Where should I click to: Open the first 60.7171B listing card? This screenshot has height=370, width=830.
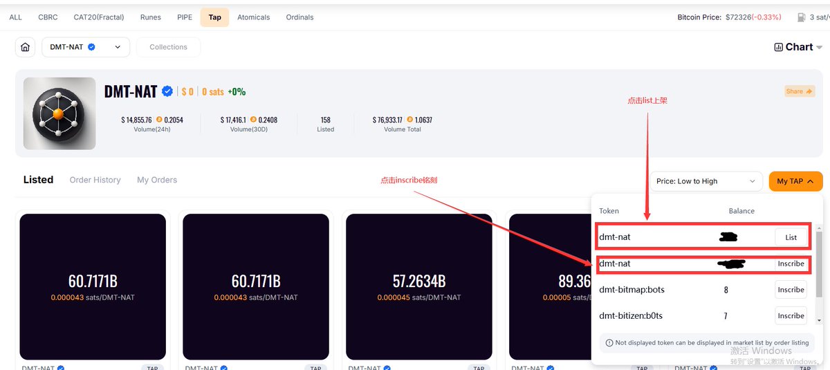tap(93, 286)
